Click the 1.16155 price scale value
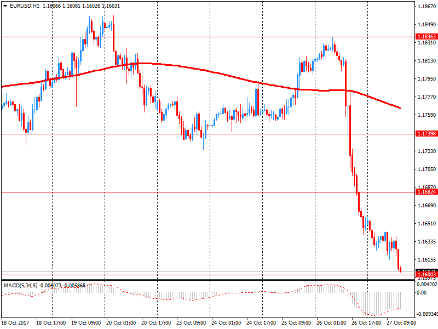This screenshot has height=329, width=438. [x=427, y=259]
